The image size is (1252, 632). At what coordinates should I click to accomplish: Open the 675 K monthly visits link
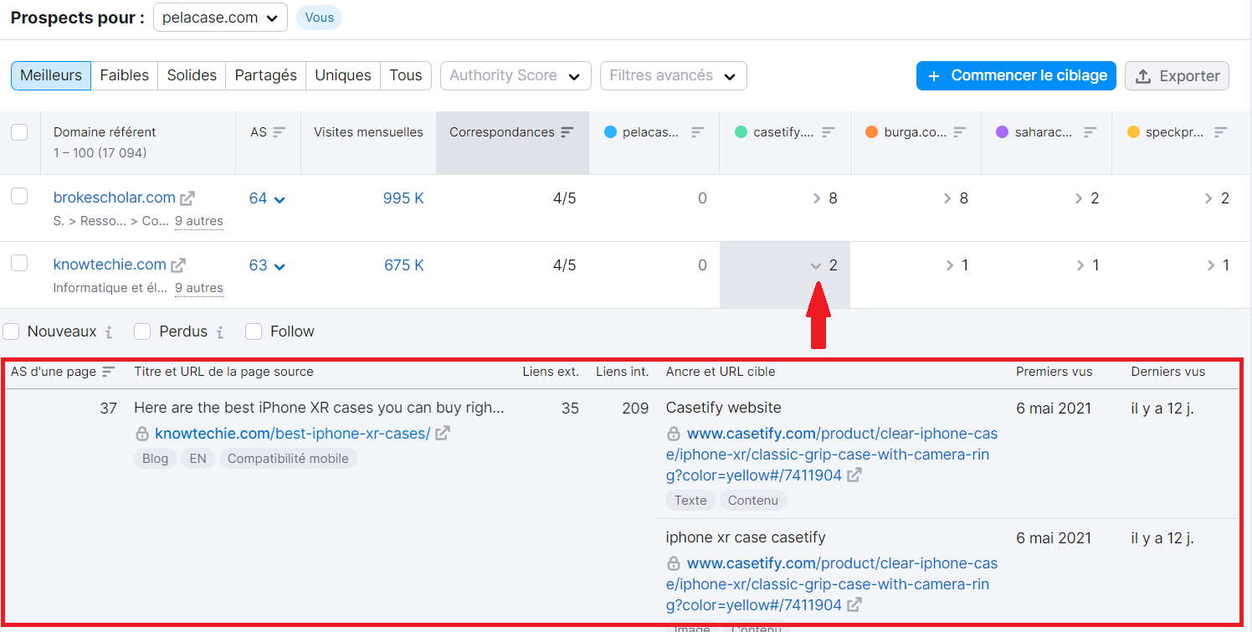click(x=403, y=264)
